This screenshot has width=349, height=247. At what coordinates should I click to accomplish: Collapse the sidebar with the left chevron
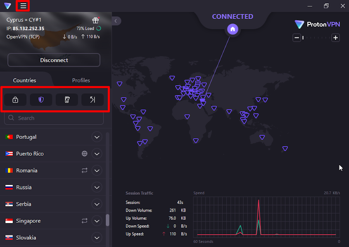[x=116, y=21]
